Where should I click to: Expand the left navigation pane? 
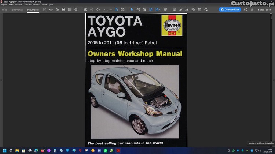point(1,80)
